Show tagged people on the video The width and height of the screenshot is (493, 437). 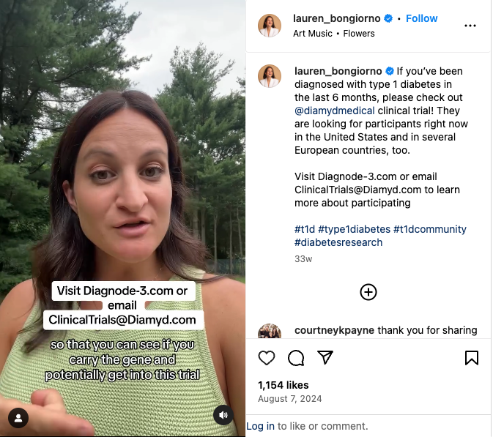coord(18,418)
